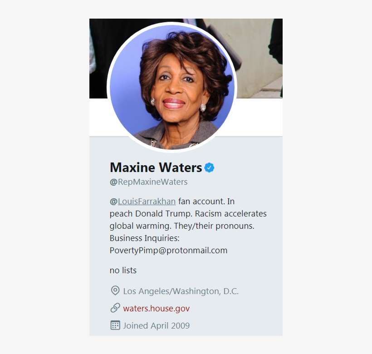Click the blue verified checkmark badge

[209, 167]
